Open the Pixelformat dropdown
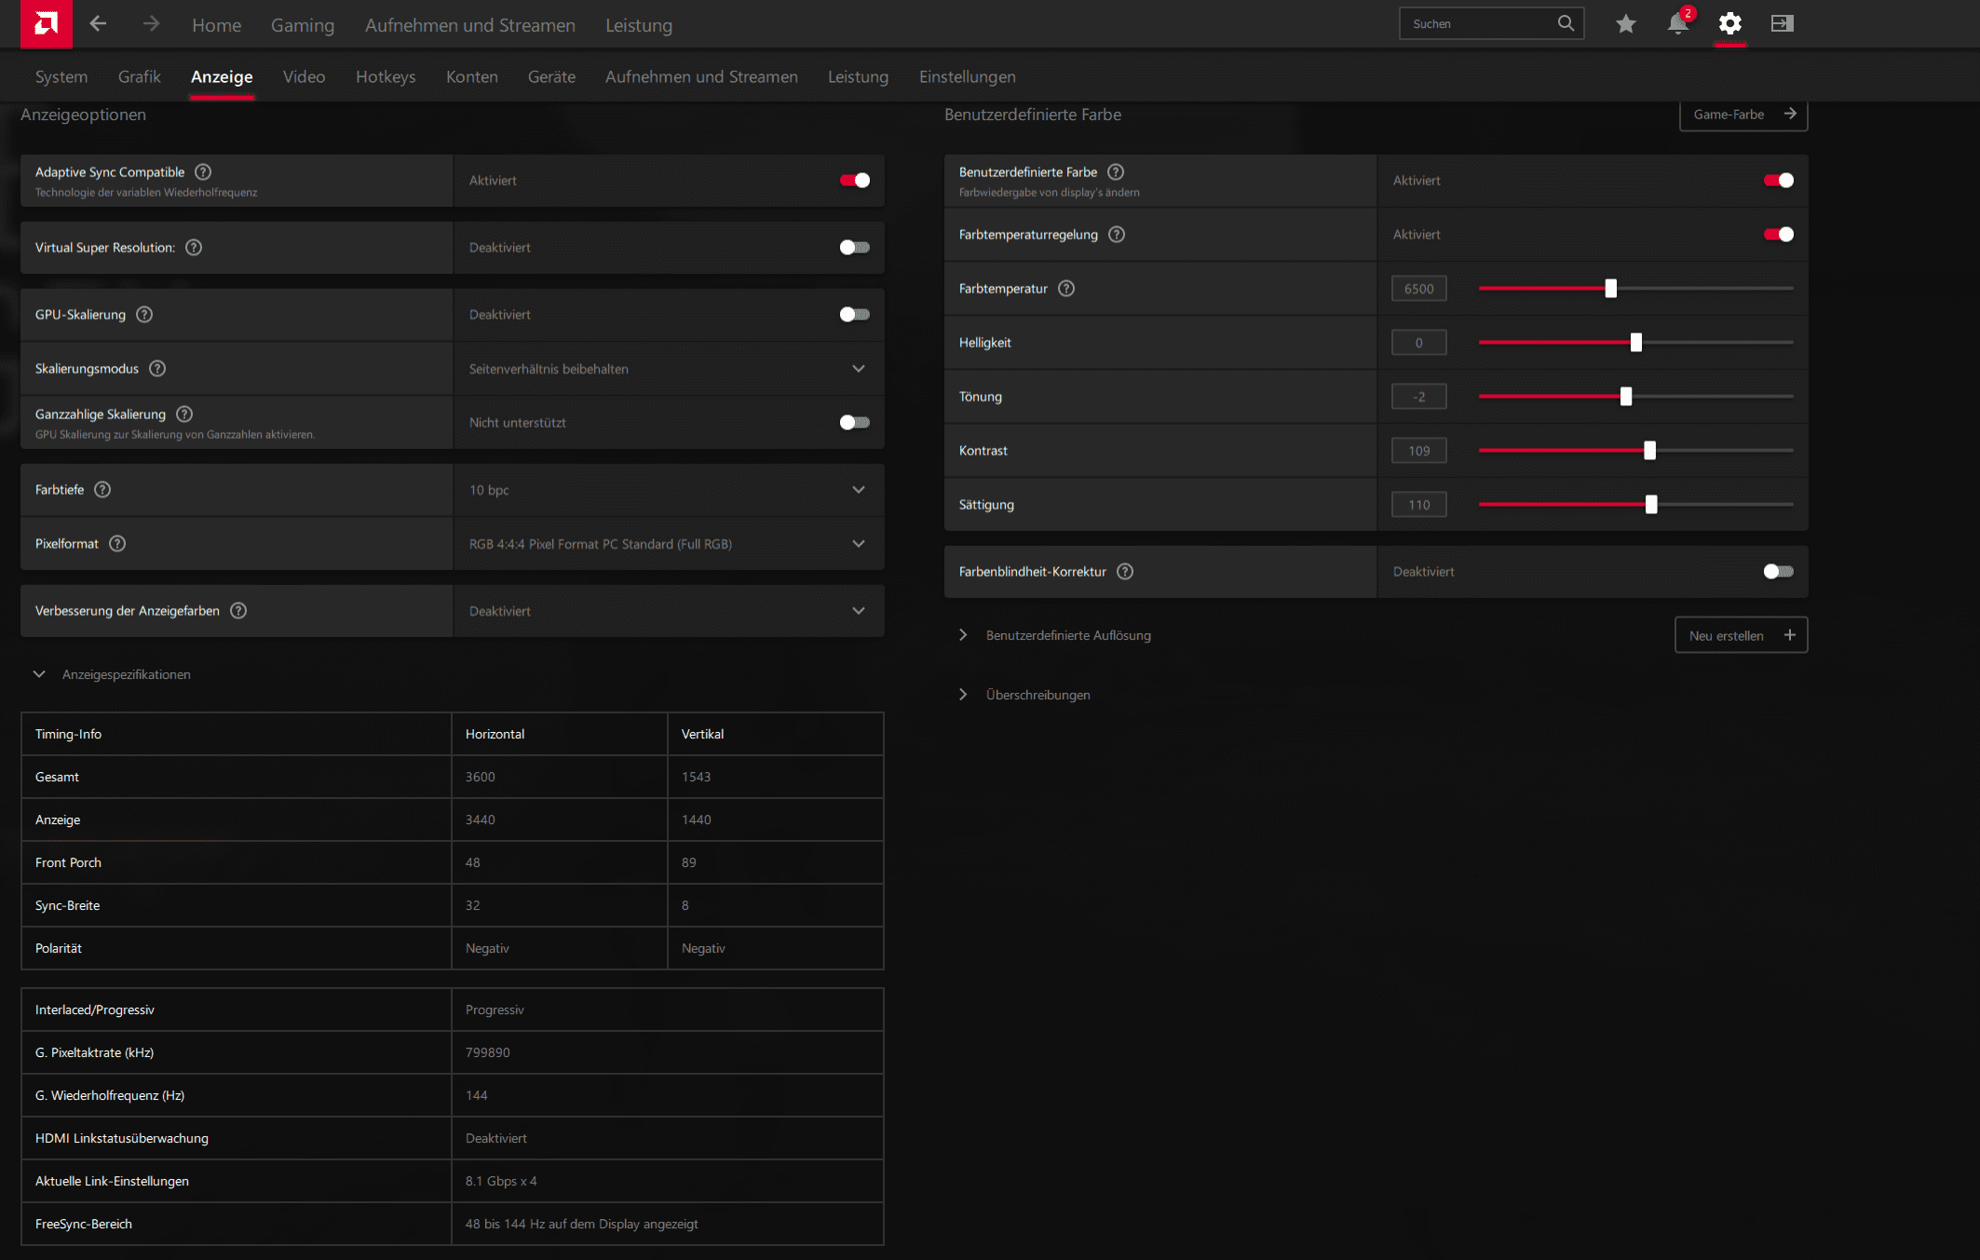The height and width of the screenshot is (1260, 1980). [858, 544]
